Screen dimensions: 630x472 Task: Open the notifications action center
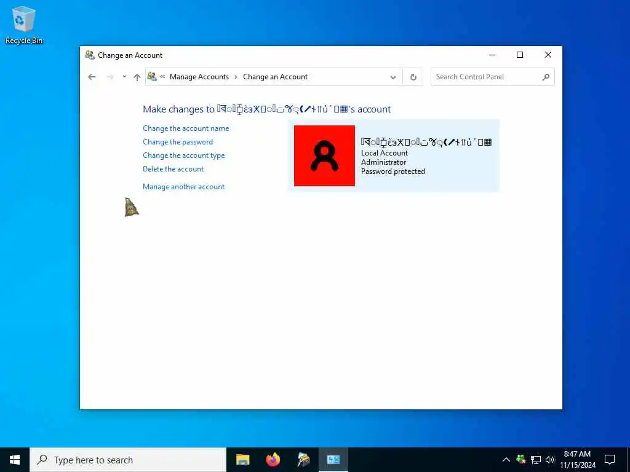pos(610,460)
